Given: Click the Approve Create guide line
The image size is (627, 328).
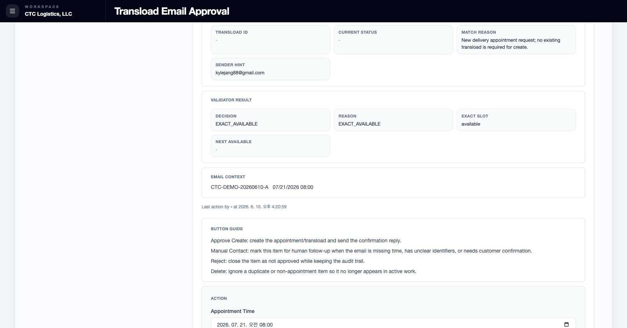Looking at the screenshot, I should [x=306, y=241].
